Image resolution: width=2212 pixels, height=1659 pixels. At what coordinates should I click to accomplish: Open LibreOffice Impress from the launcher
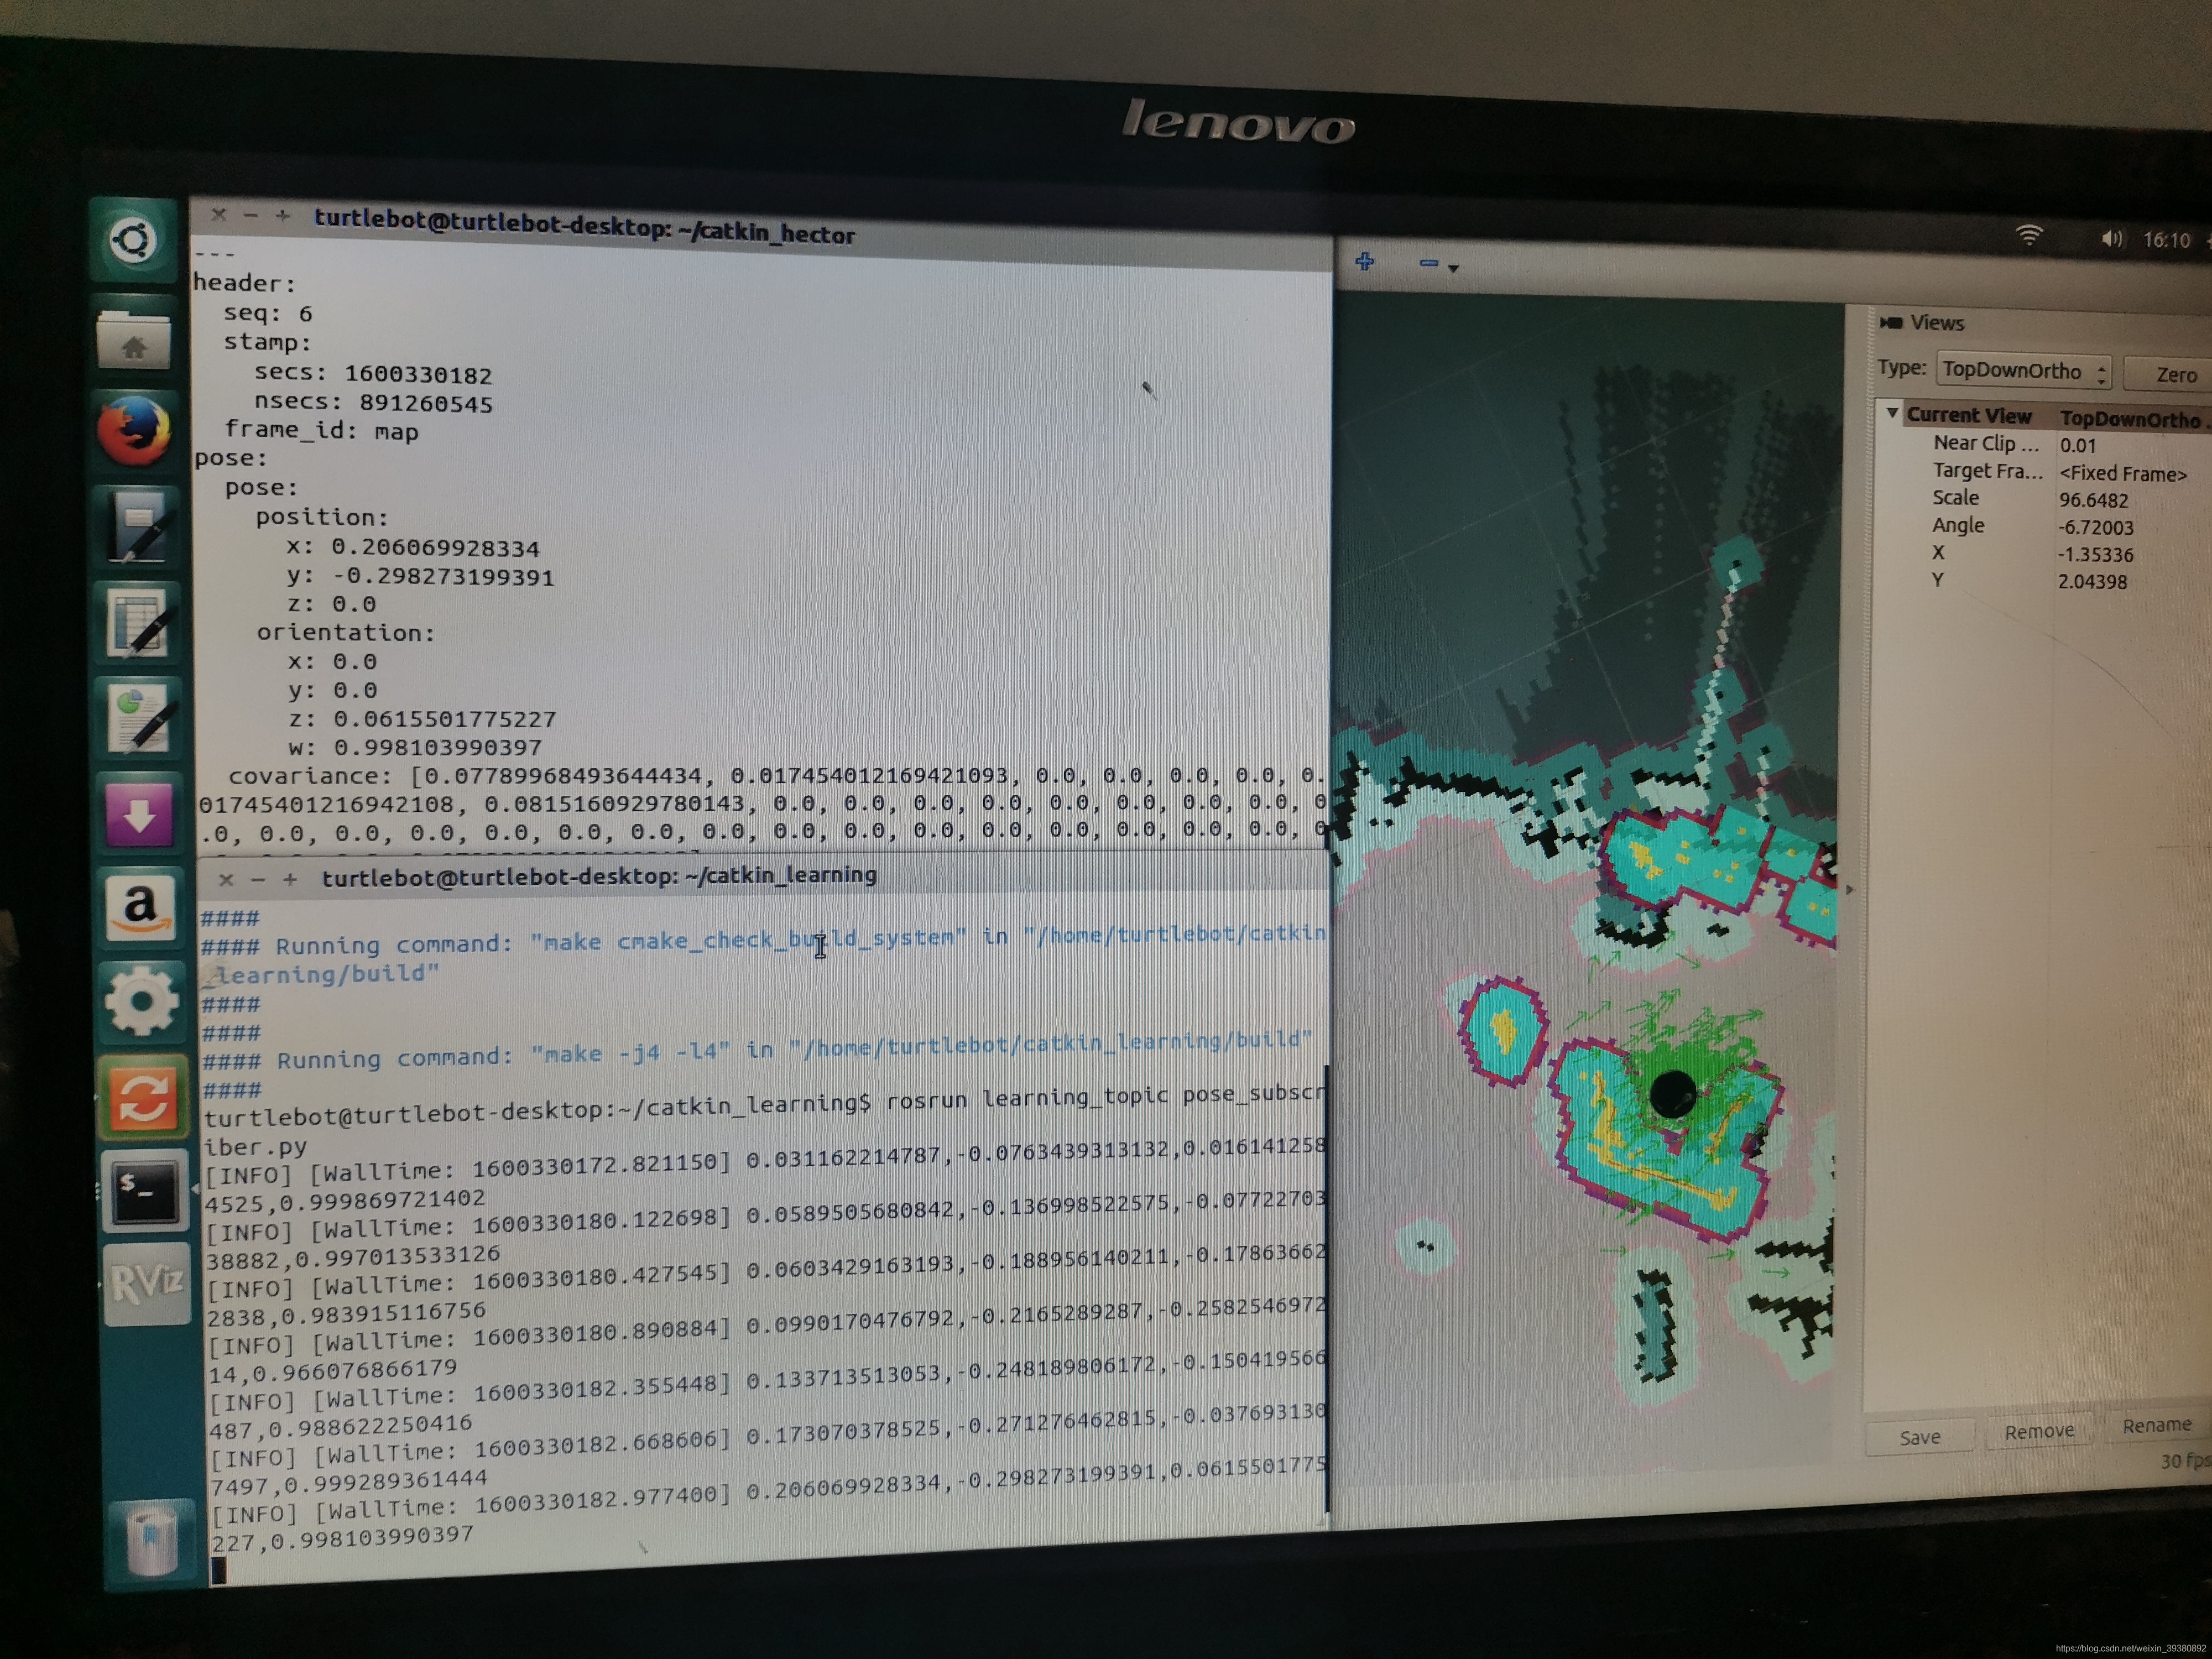click(140, 718)
